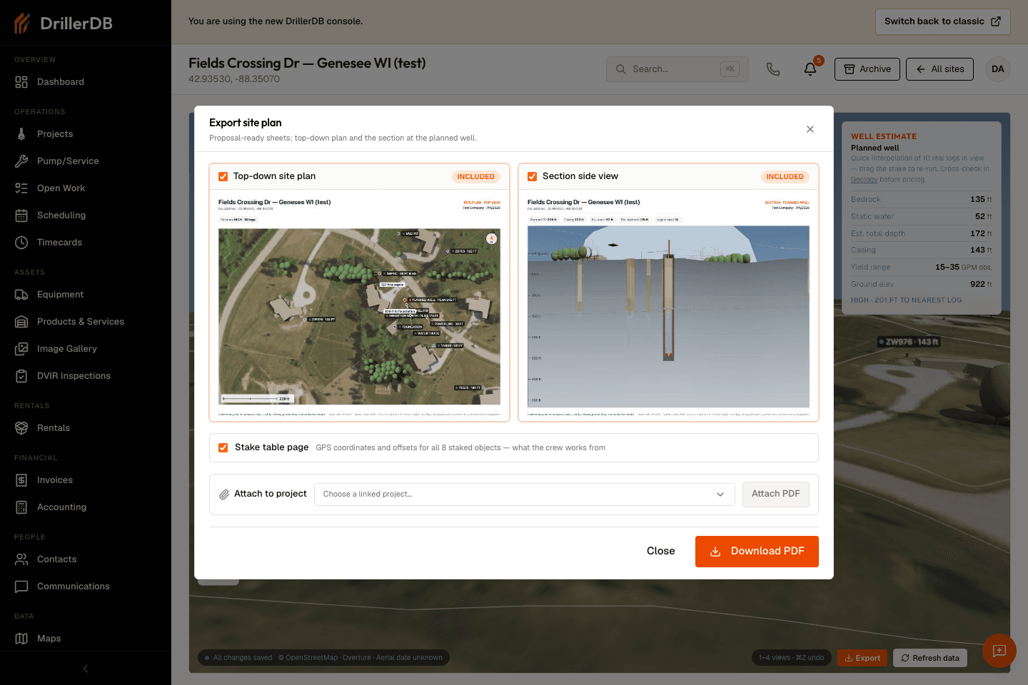Open notifications bell icon

pyautogui.click(x=810, y=69)
